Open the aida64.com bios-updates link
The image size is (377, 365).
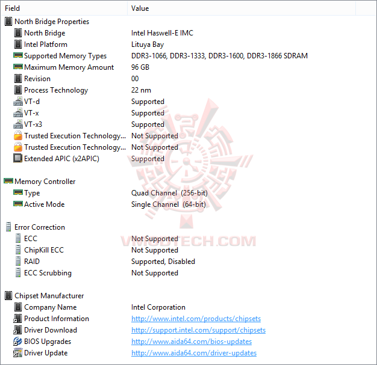tap(192, 342)
